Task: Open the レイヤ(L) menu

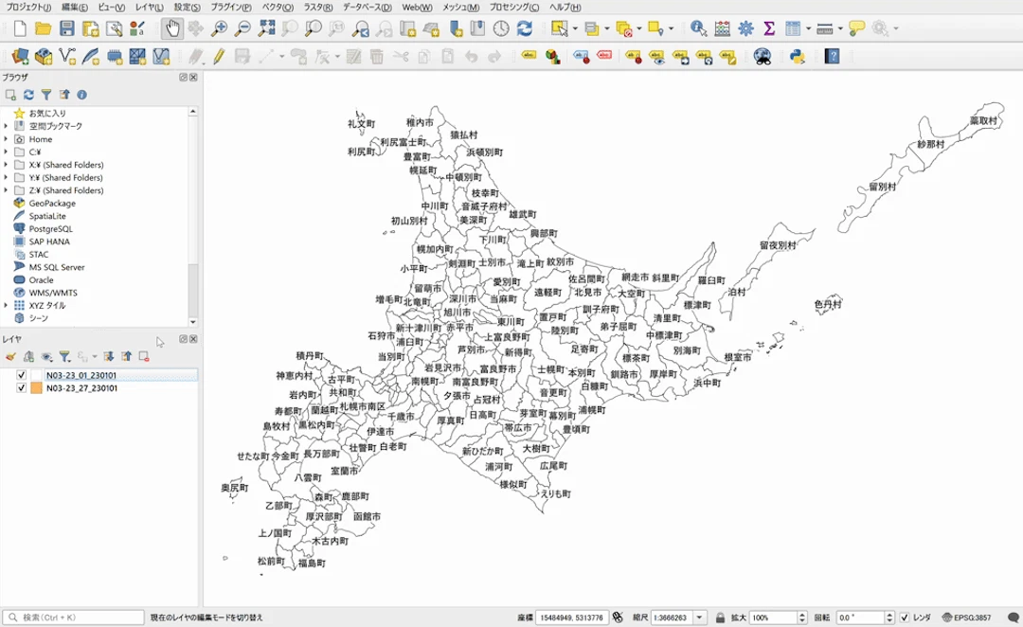Action: pyautogui.click(x=150, y=8)
